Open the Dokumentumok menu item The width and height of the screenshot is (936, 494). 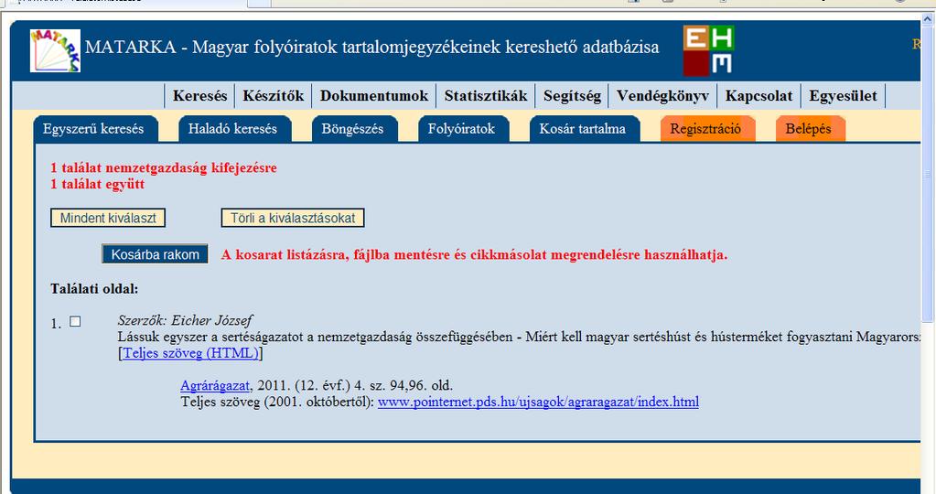pos(374,96)
